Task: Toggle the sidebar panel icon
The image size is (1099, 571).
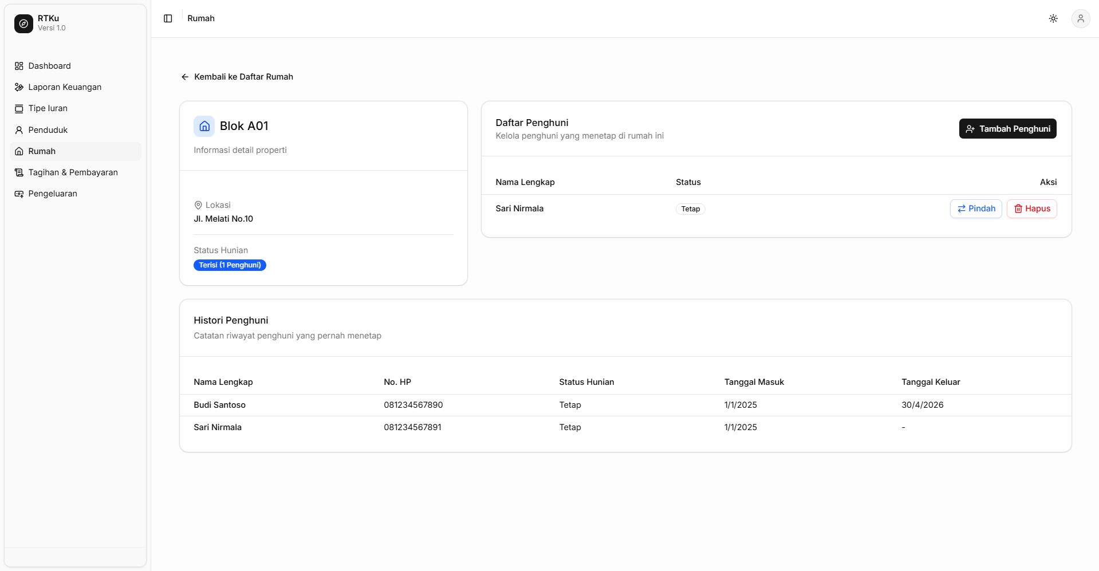Action: pos(168,18)
